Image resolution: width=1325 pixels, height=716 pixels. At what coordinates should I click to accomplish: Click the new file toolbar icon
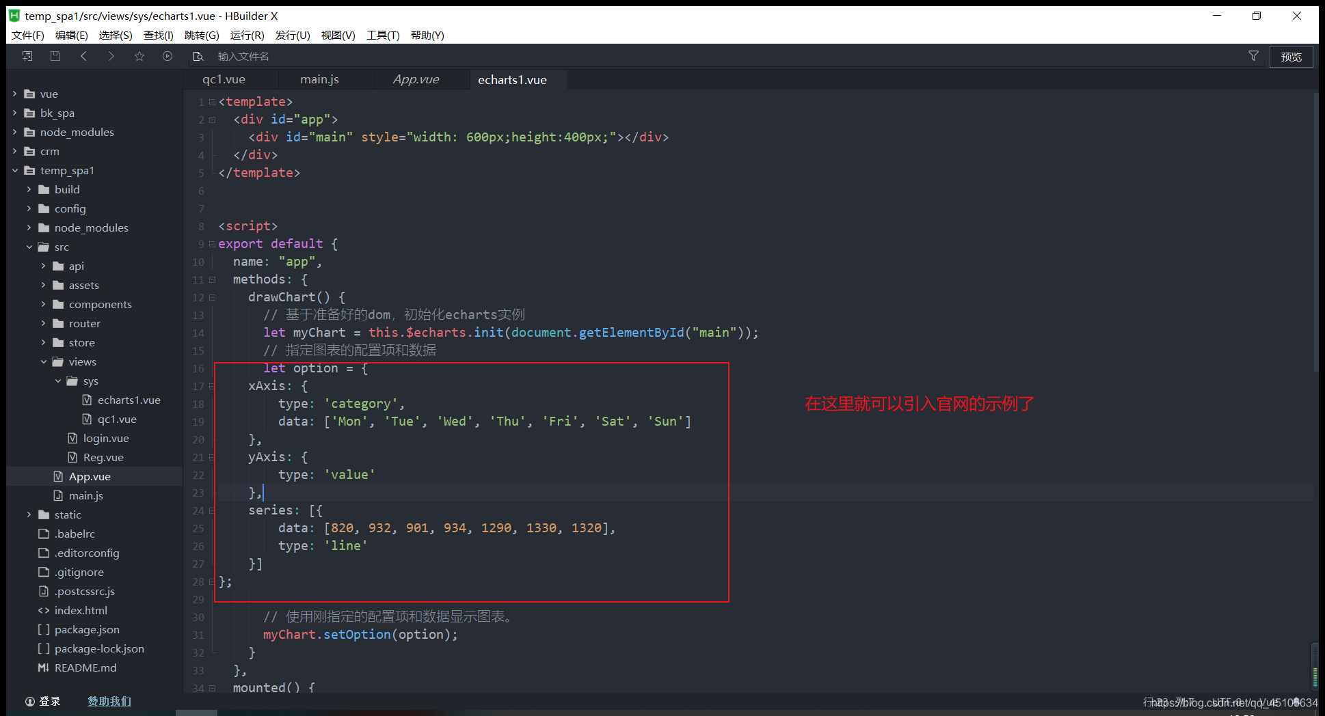pos(27,56)
